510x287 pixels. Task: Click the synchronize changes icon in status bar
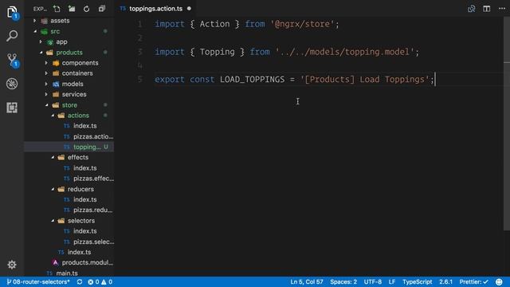tap(80, 281)
